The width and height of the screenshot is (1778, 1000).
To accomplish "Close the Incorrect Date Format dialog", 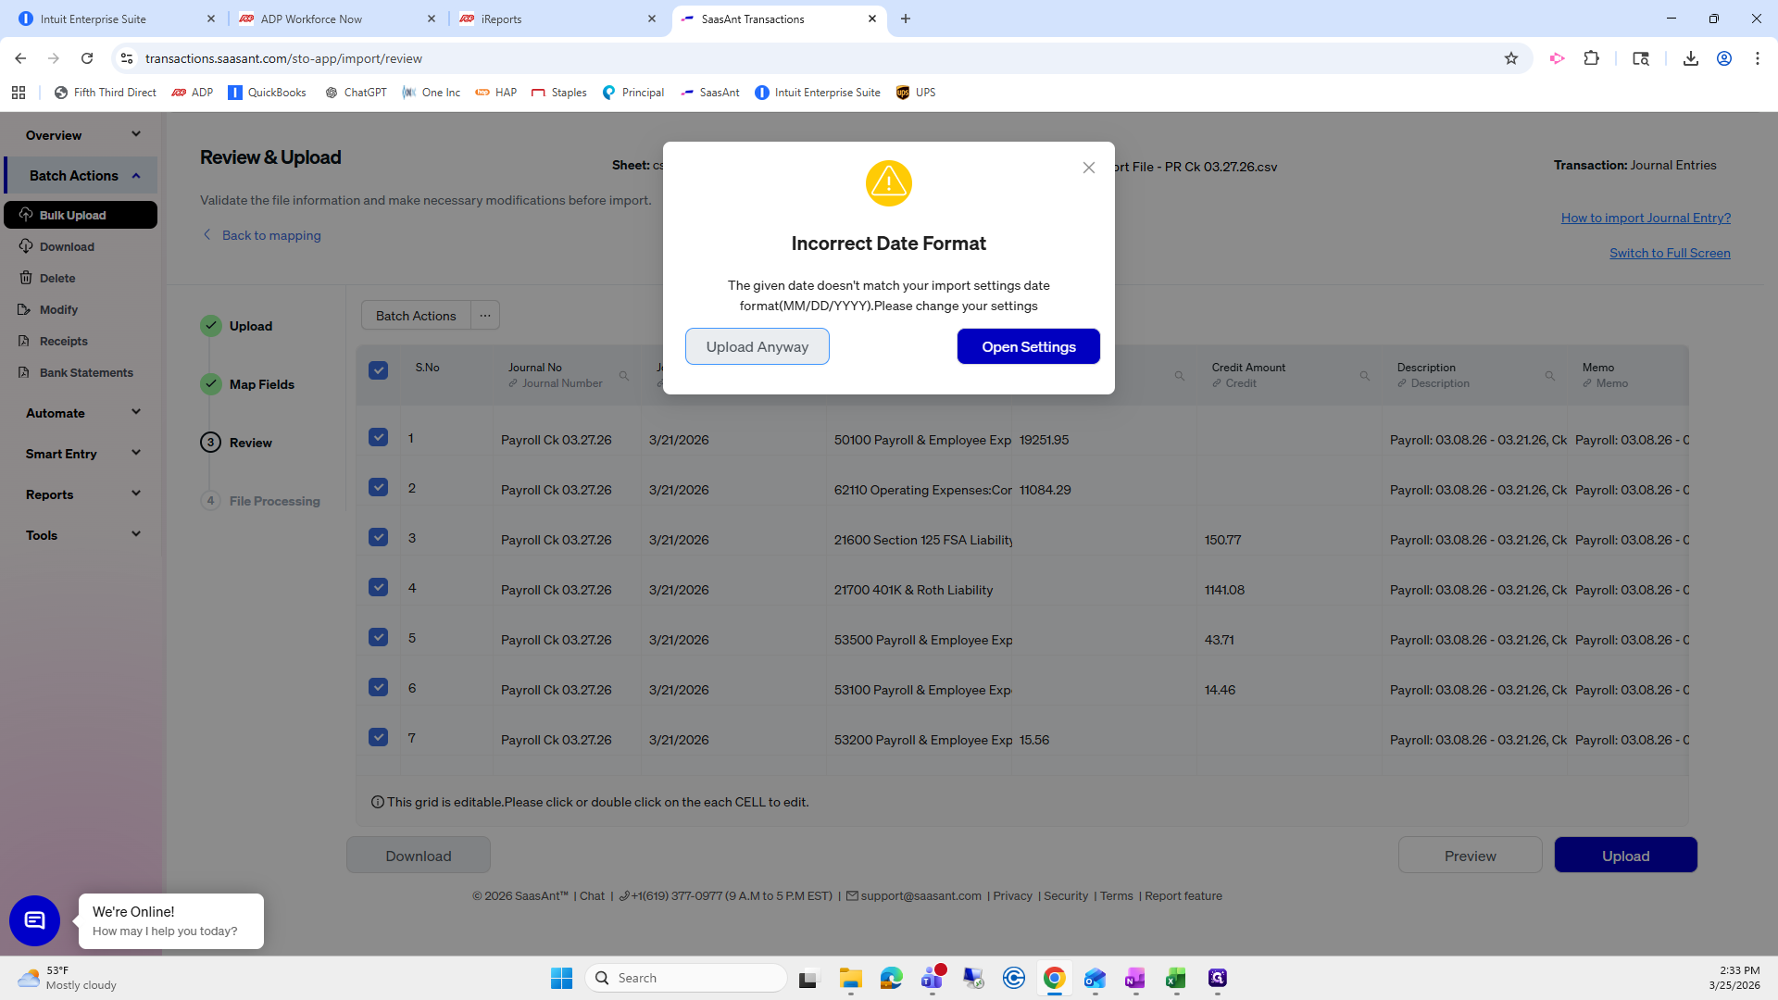I will [1089, 168].
